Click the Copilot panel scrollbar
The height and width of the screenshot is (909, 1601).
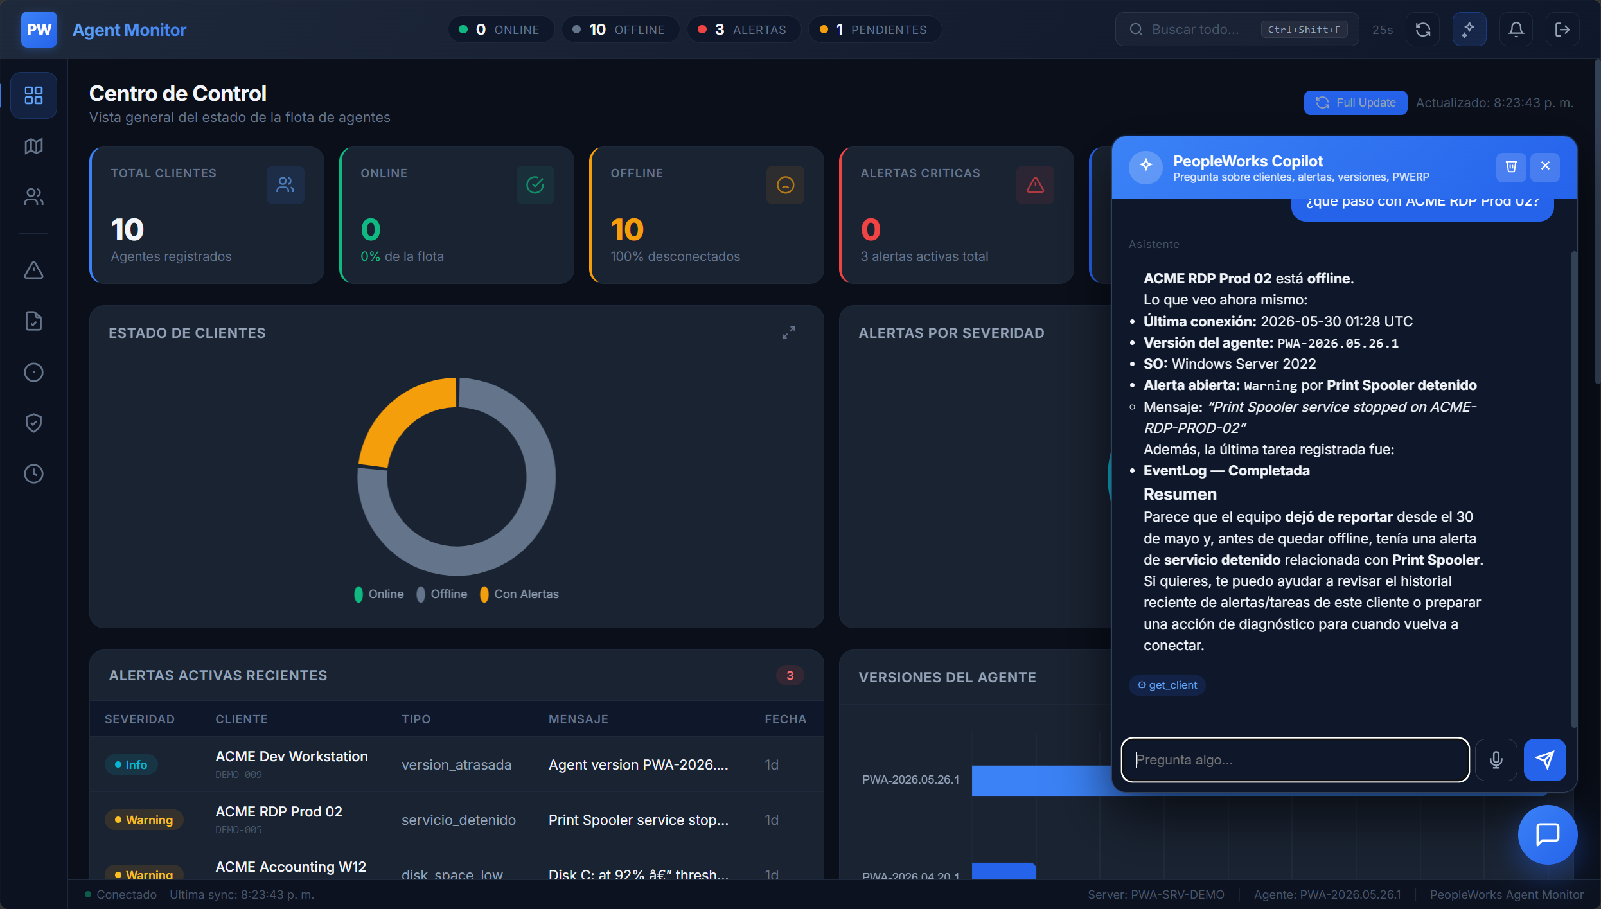point(1573,488)
